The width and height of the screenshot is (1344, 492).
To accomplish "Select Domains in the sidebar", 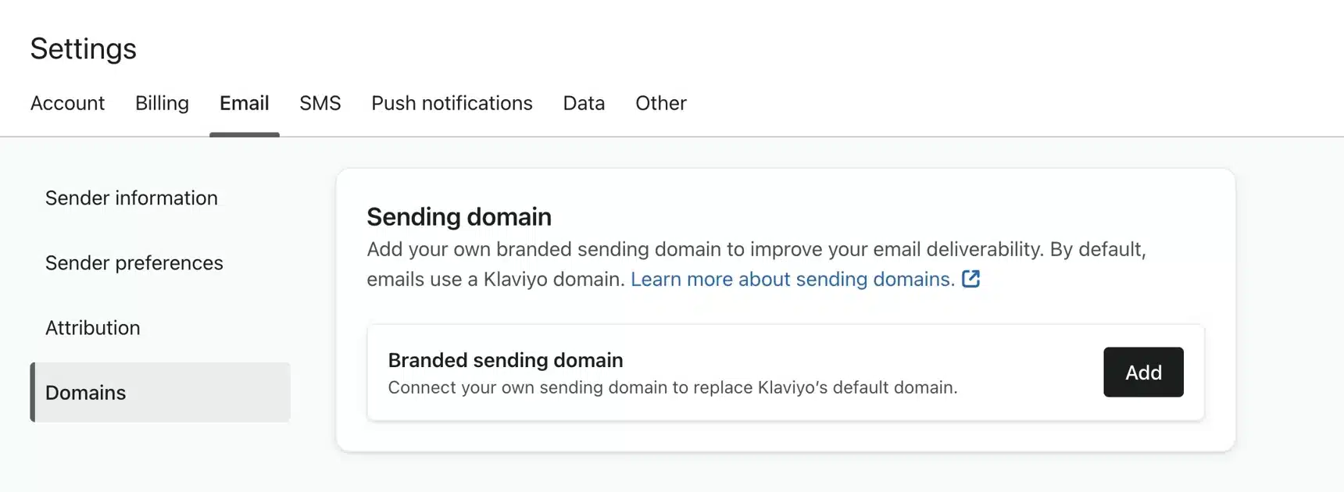I will pyautogui.click(x=85, y=393).
